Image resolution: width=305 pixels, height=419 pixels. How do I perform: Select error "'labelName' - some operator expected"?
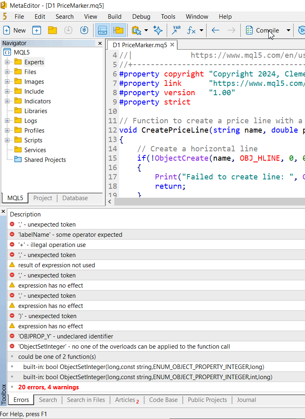click(x=156, y=235)
